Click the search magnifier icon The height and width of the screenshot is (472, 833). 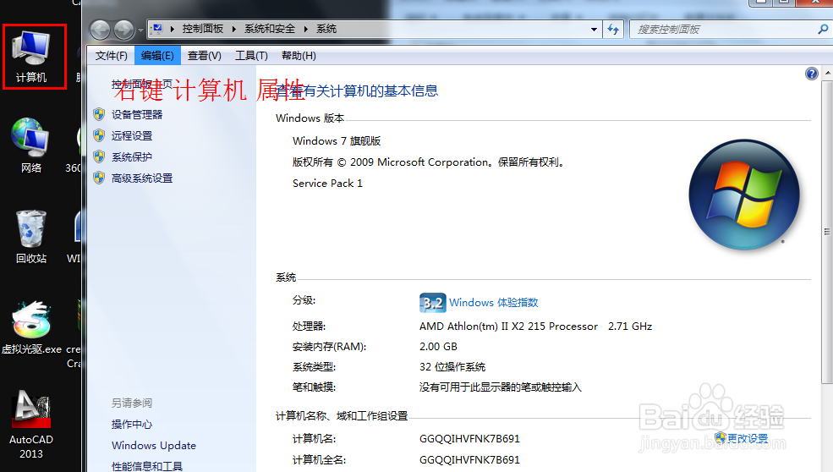pyautogui.click(x=823, y=30)
